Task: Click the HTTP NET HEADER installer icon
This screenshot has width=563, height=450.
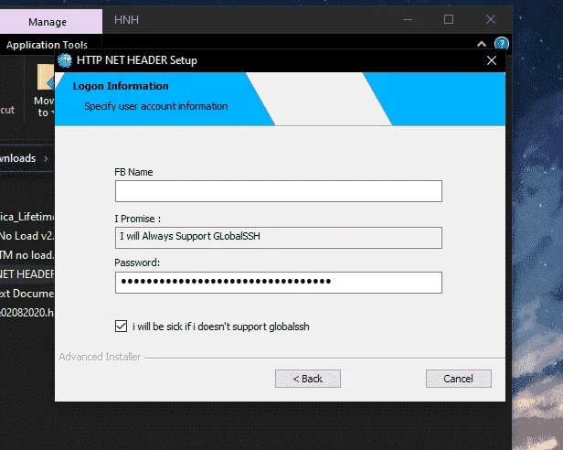Action: [65, 60]
